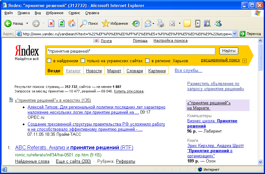Switch to the Новости tab
This screenshot has height=174, width=265.
tap(94, 71)
